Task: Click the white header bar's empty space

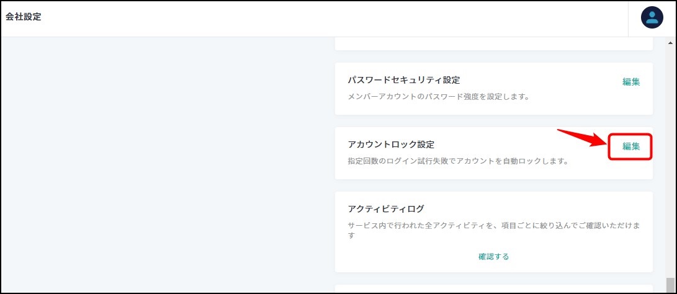Action: [310, 18]
